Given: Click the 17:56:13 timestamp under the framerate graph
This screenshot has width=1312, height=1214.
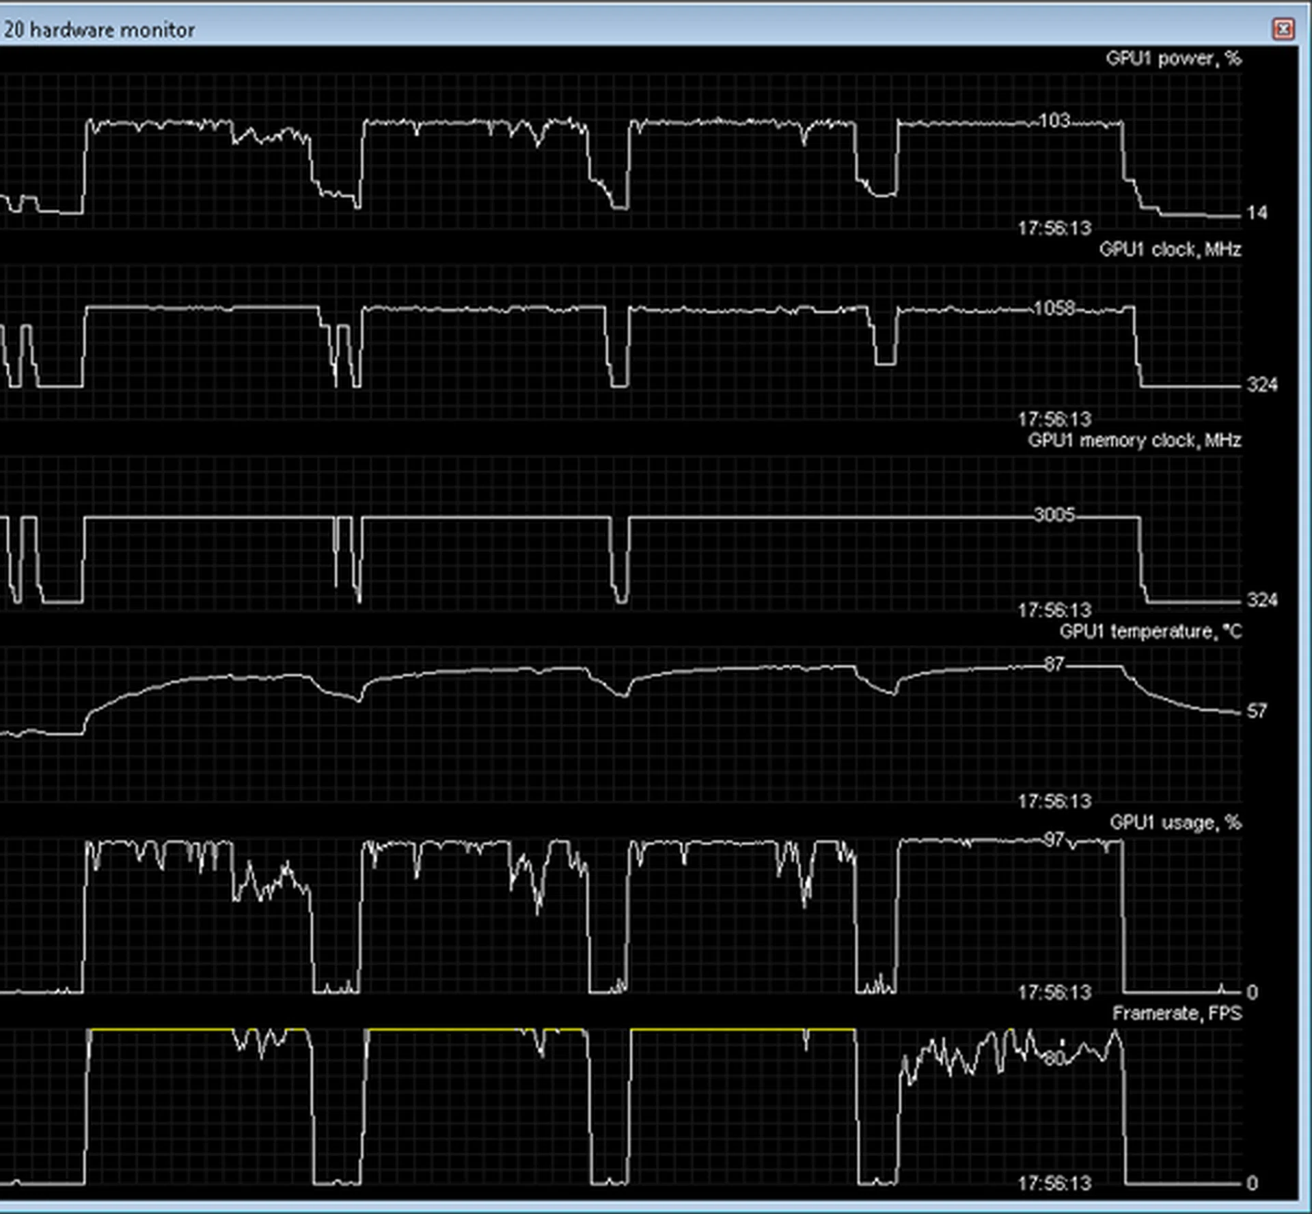Looking at the screenshot, I should [x=1054, y=1183].
